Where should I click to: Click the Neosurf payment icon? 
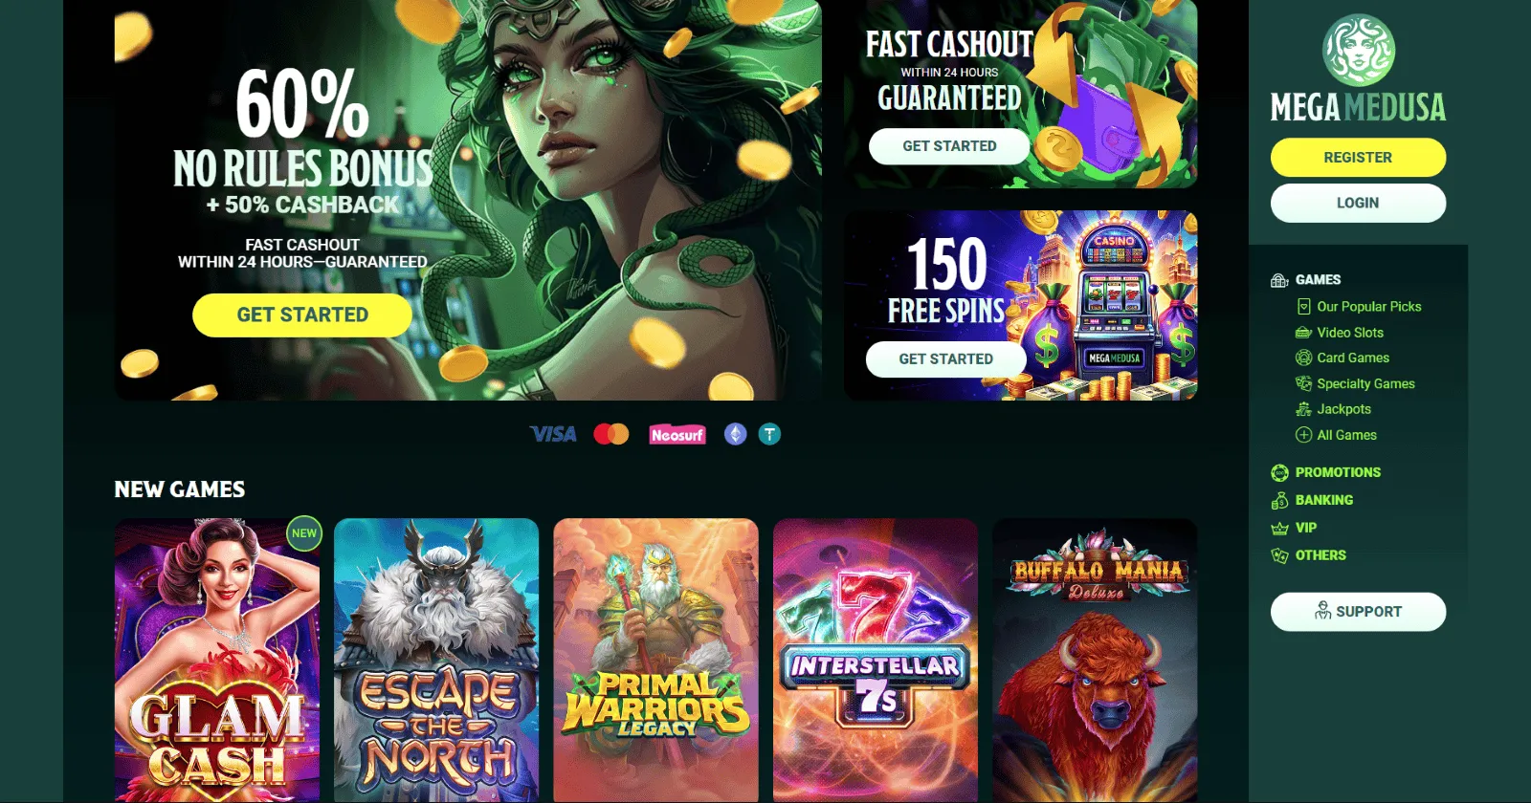(x=677, y=435)
